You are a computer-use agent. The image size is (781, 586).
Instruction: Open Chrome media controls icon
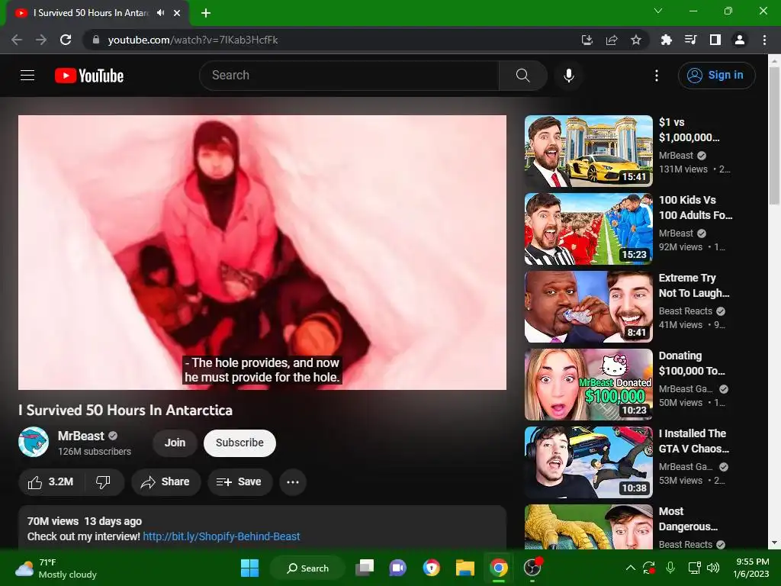coord(690,40)
